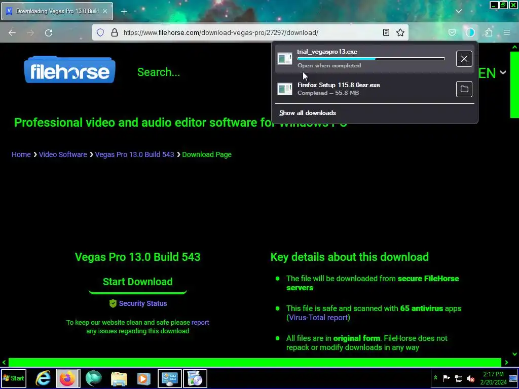Viewport: 519px width, 389px height.
Task: Click the page's horizontal scrollbar
Action: [x=254, y=362]
